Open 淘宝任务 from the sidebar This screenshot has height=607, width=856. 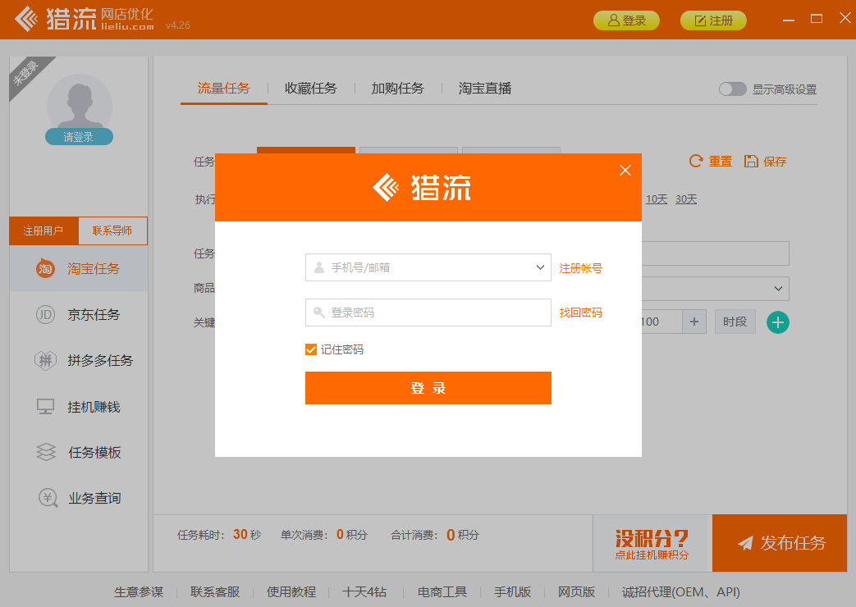click(x=79, y=268)
